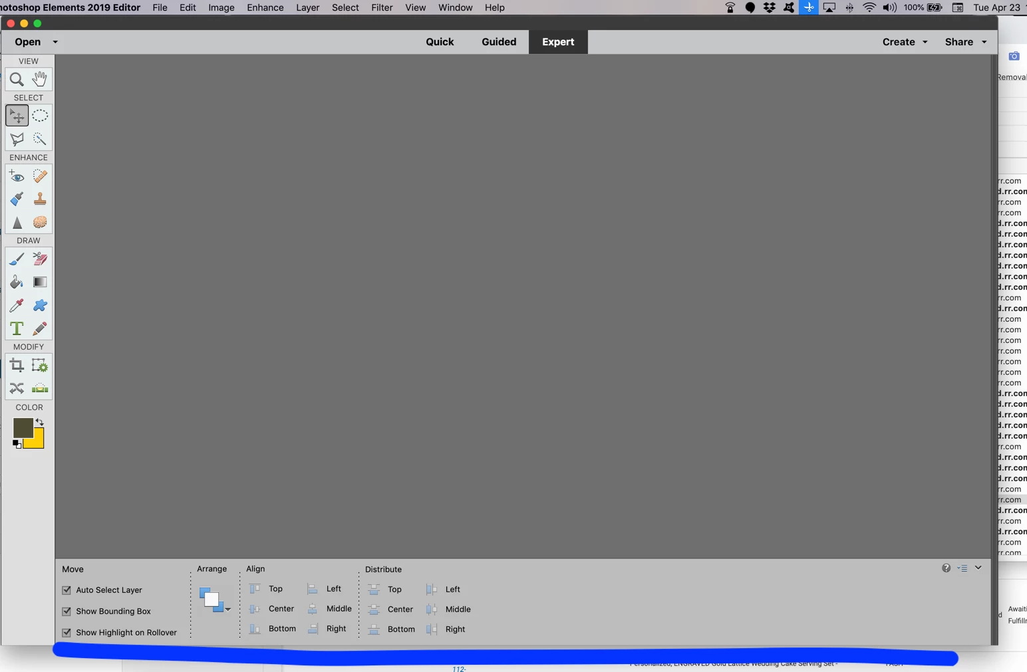Click the Open button

[x=28, y=42]
